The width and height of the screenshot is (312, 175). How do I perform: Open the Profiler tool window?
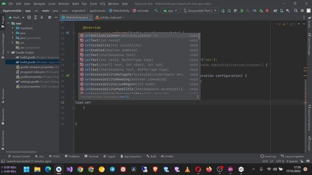tap(167, 157)
